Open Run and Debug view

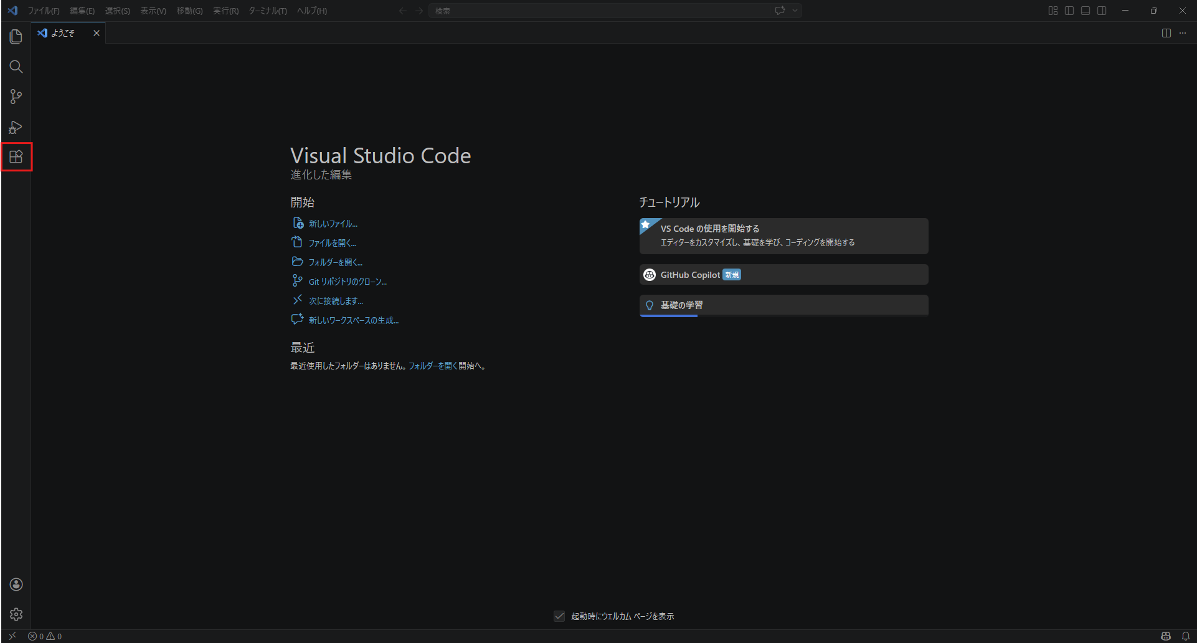[16, 127]
